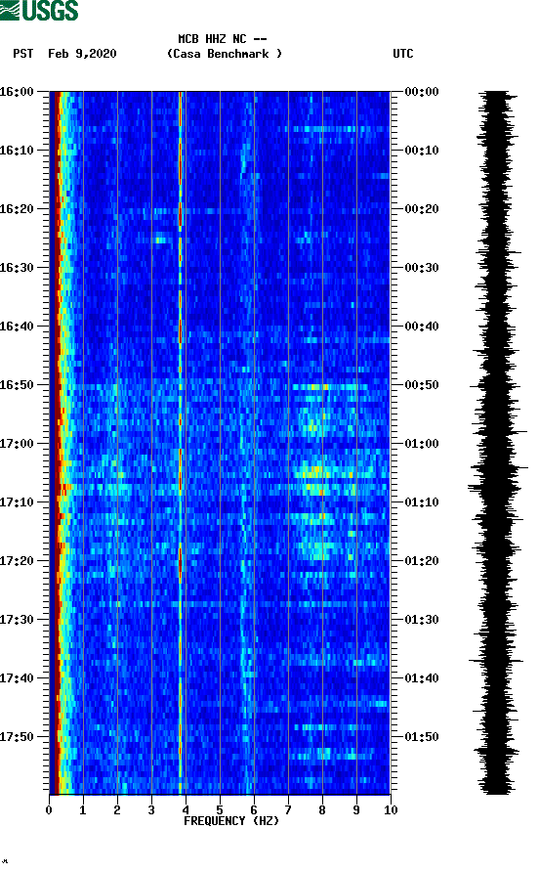
Task: Click the 00:20 UTC time label
Action: (x=422, y=208)
